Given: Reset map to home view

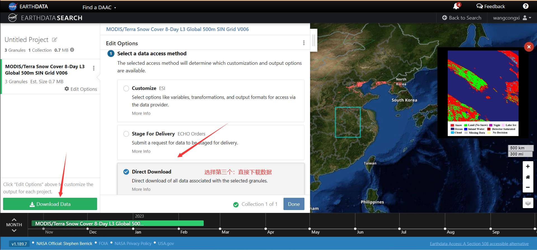Looking at the screenshot, I should point(528,177).
